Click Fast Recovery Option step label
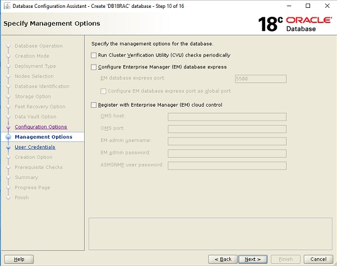 click(x=40, y=107)
